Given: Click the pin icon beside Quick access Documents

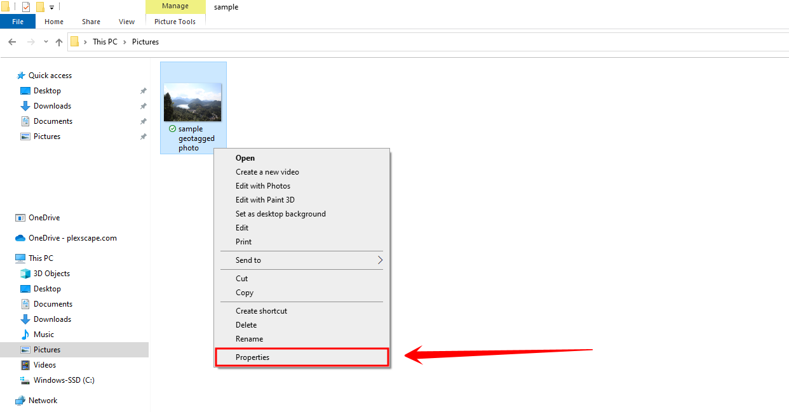Looking at the screenshot, I should click(x=144, y=121).
